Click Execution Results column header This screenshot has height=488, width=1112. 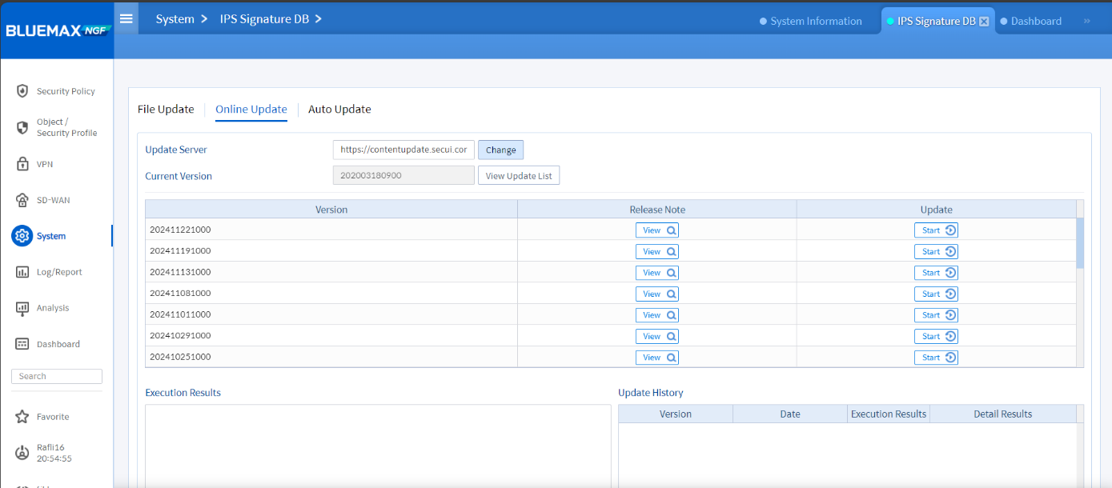pyautogui.click(x=889, y=414)
